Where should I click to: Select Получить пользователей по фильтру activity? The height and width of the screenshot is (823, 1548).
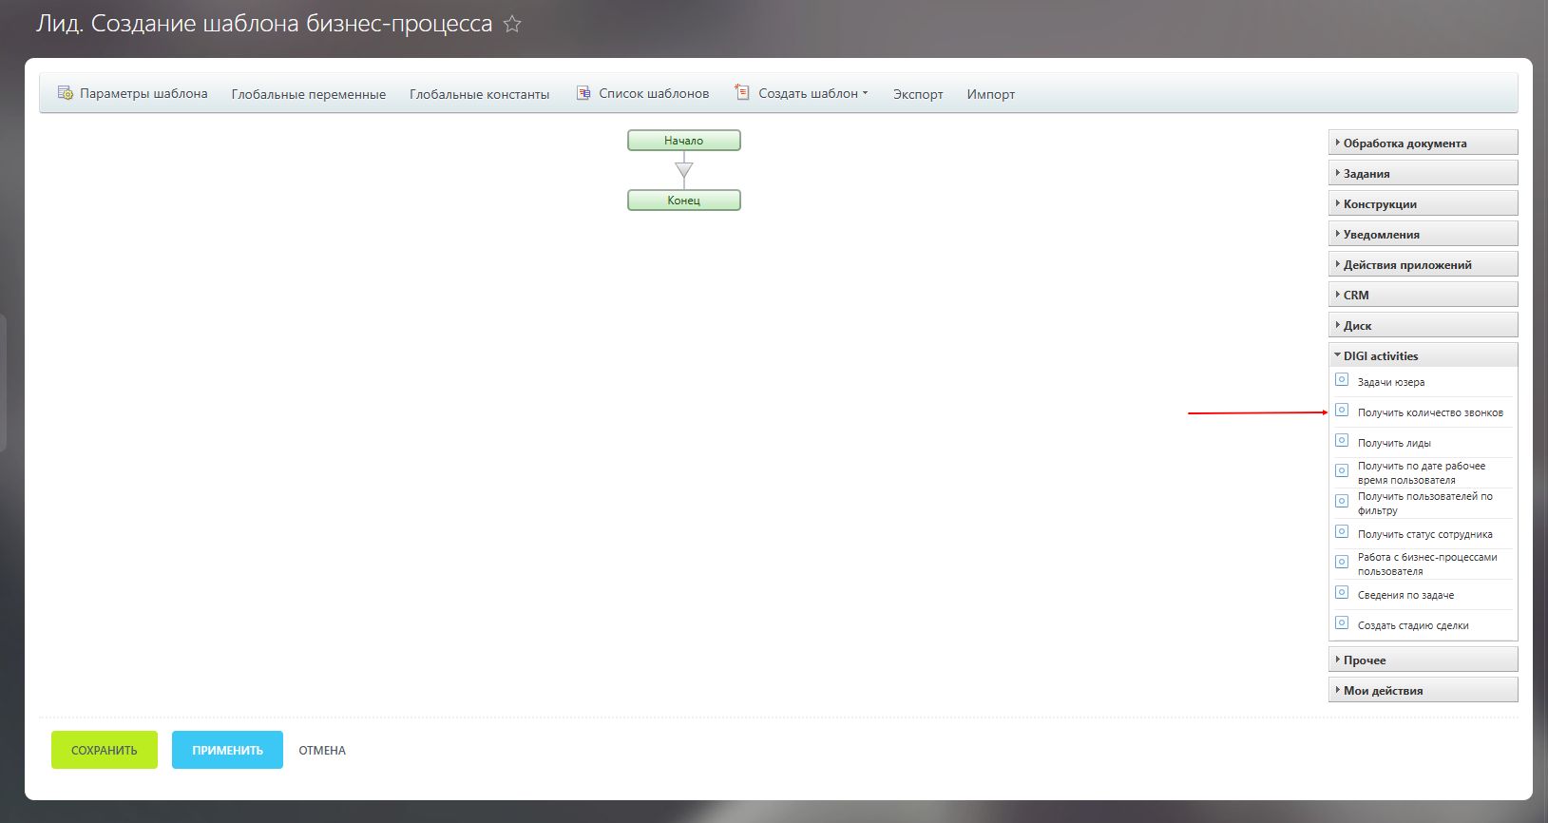[1425, 503]
